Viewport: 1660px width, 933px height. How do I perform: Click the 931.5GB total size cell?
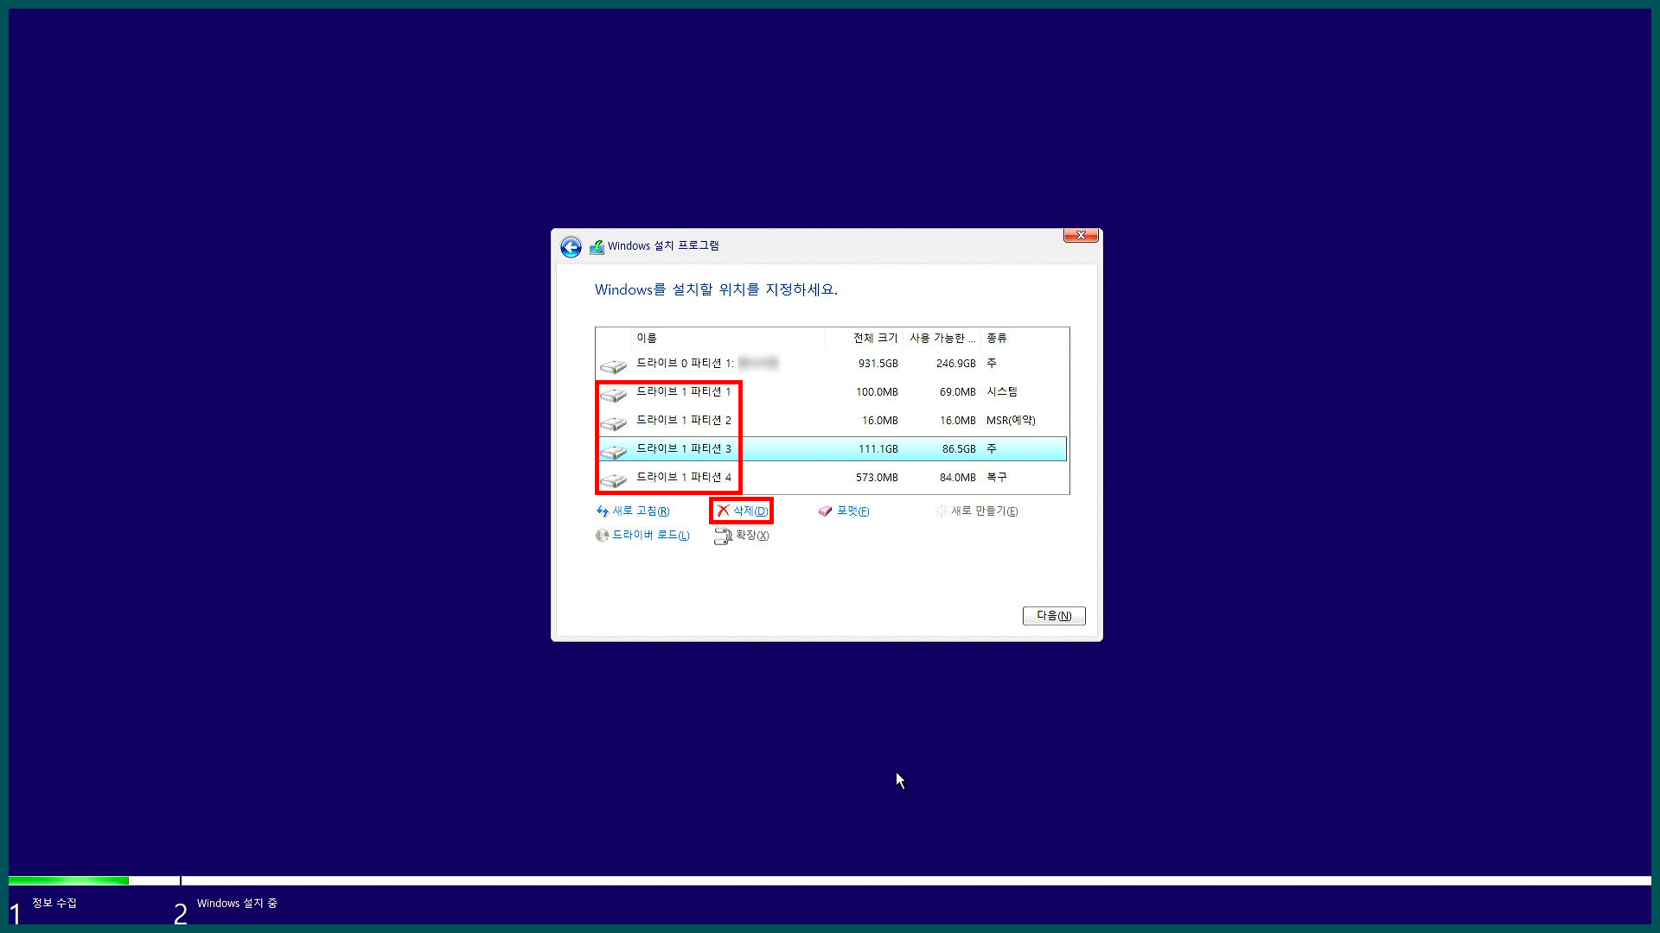[x=878, y=364]
